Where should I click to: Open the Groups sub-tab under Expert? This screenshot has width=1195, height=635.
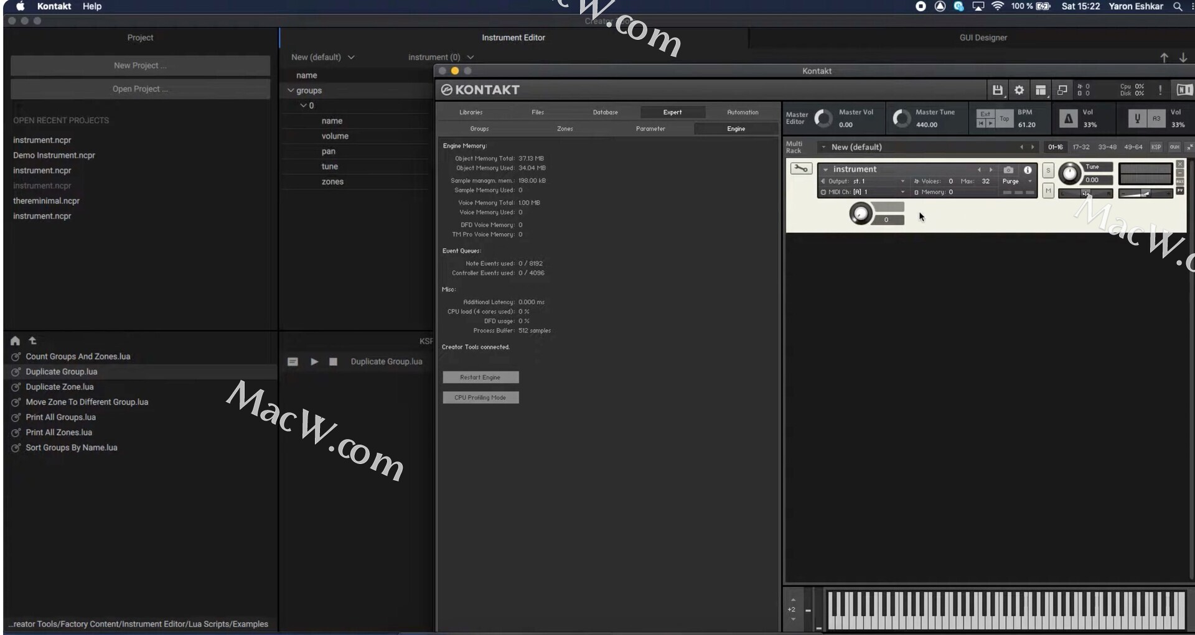click(x=479, y=129)
